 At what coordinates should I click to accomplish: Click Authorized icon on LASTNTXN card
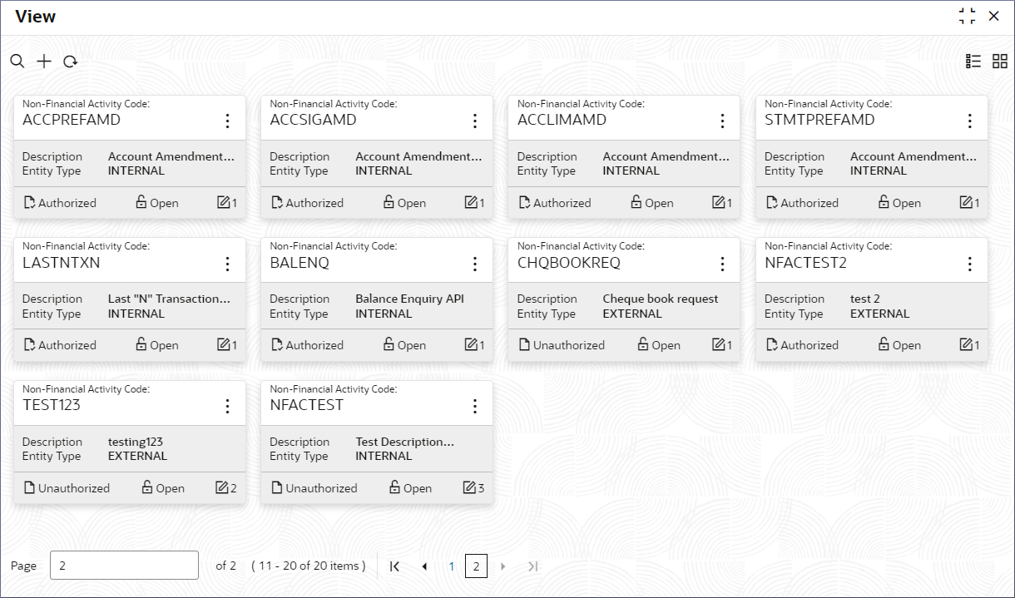(29, 344)
